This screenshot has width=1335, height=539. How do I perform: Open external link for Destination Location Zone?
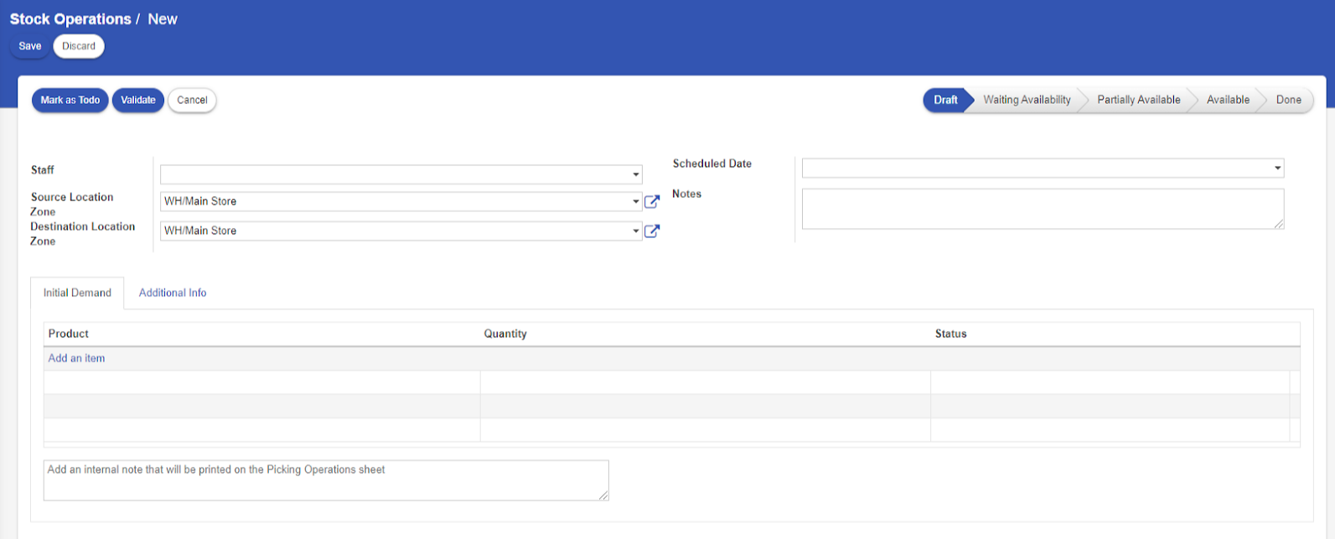click(x=652, y=231)
